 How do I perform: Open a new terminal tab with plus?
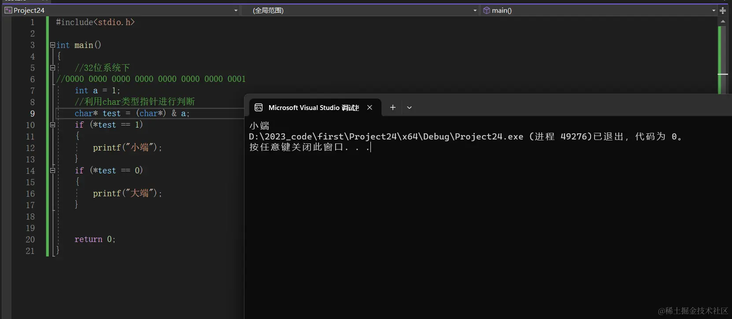[x=393, y=107]
